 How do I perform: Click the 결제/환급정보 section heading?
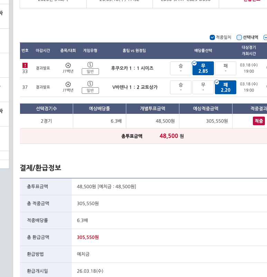tap(40, 168)
